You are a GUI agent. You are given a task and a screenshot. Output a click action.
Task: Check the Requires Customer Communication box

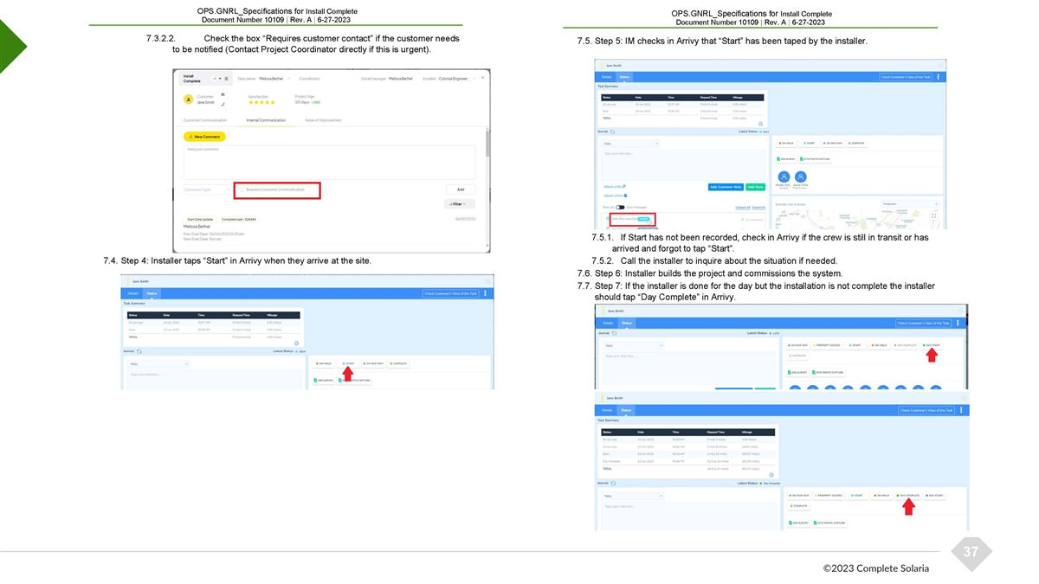click(242, 189)
